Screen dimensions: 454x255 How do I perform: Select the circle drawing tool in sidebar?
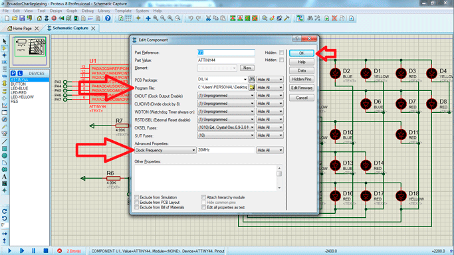[x=5, y=155]
